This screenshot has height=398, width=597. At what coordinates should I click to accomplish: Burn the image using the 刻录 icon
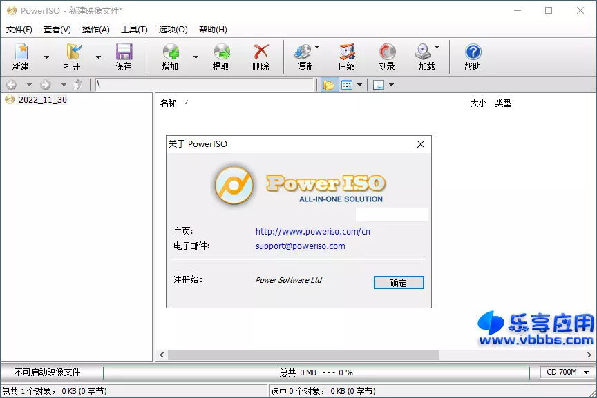[x=387, y=57]
